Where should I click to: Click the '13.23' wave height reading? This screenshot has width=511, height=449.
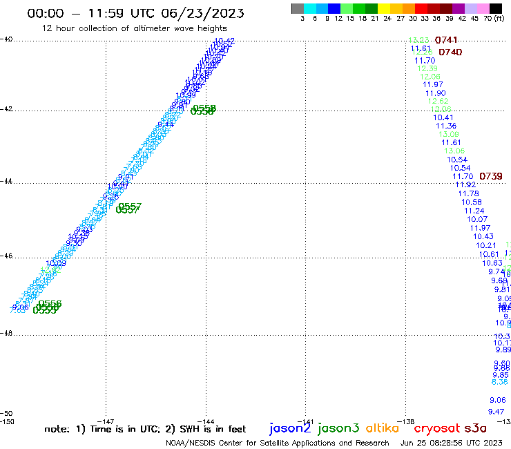coord(418,40)
